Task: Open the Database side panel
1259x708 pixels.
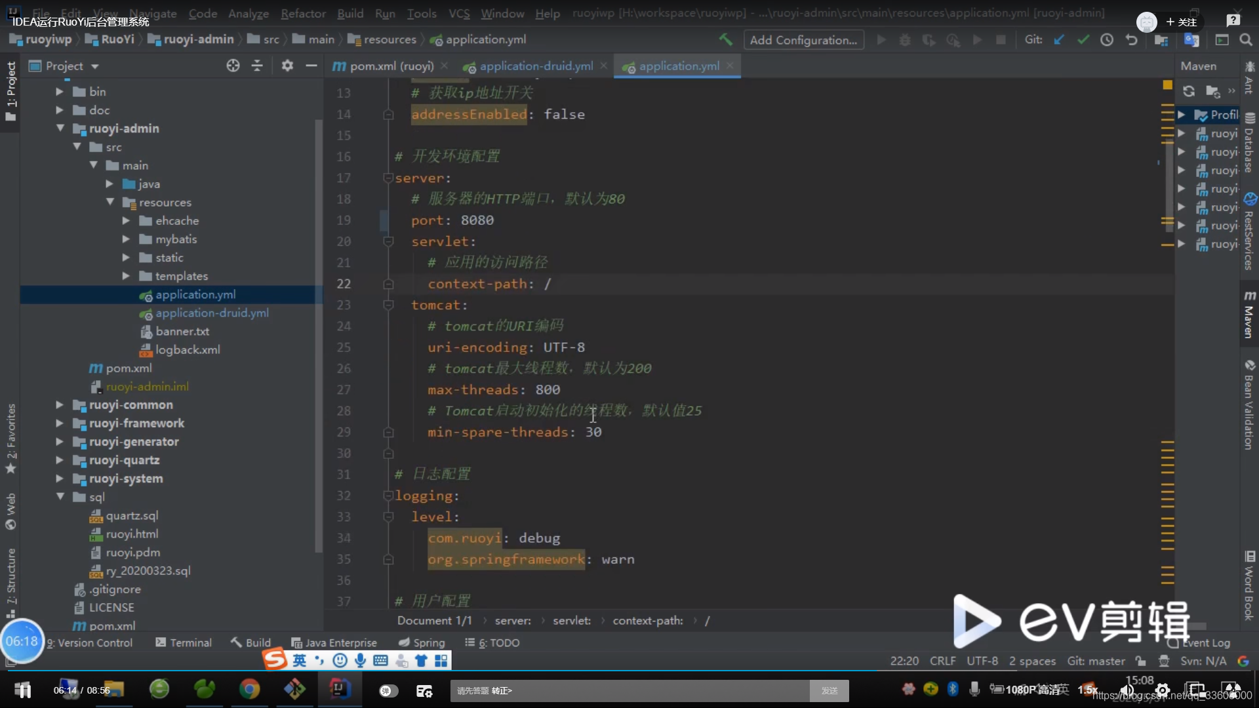Action: (x=1249, y=143)
